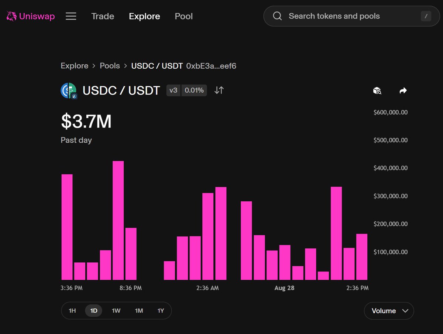Click the Pools breadcrumb link
Viewport: 443px width, 334px height.
(110, 66)
